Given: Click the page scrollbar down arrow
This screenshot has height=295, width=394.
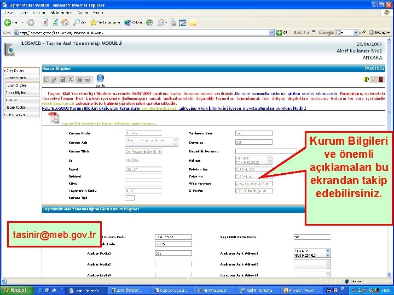Looking at the screenshot, I should [x=389, y=275].
